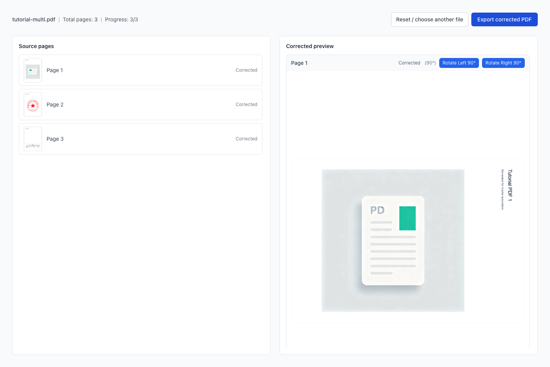Image resolution: width=550 pixels, height=367 pixels.
Task: Click the (90°) rotation angle label
Action: coord(430,63)
